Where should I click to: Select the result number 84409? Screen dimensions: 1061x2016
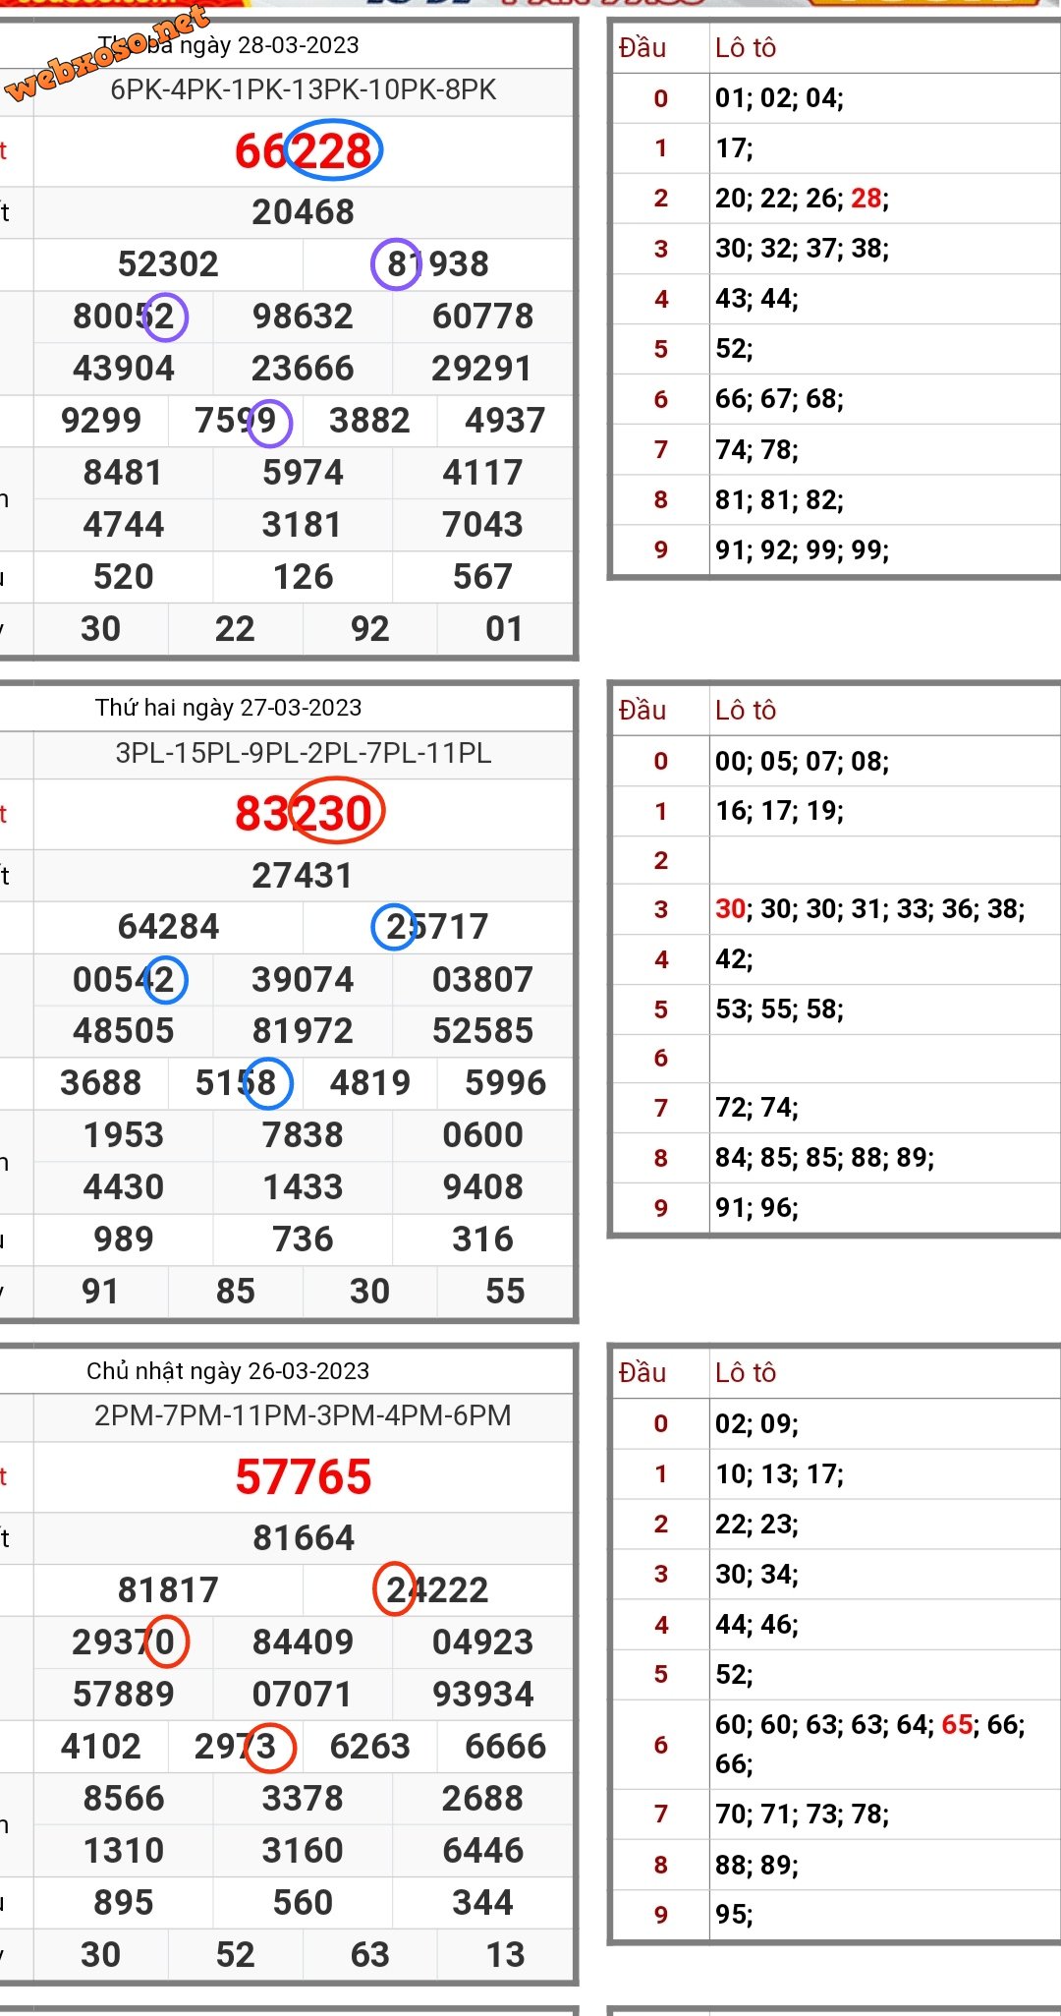(303, 1642)
